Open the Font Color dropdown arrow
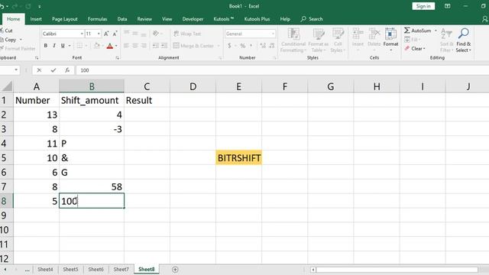 [x=116, y=46]
